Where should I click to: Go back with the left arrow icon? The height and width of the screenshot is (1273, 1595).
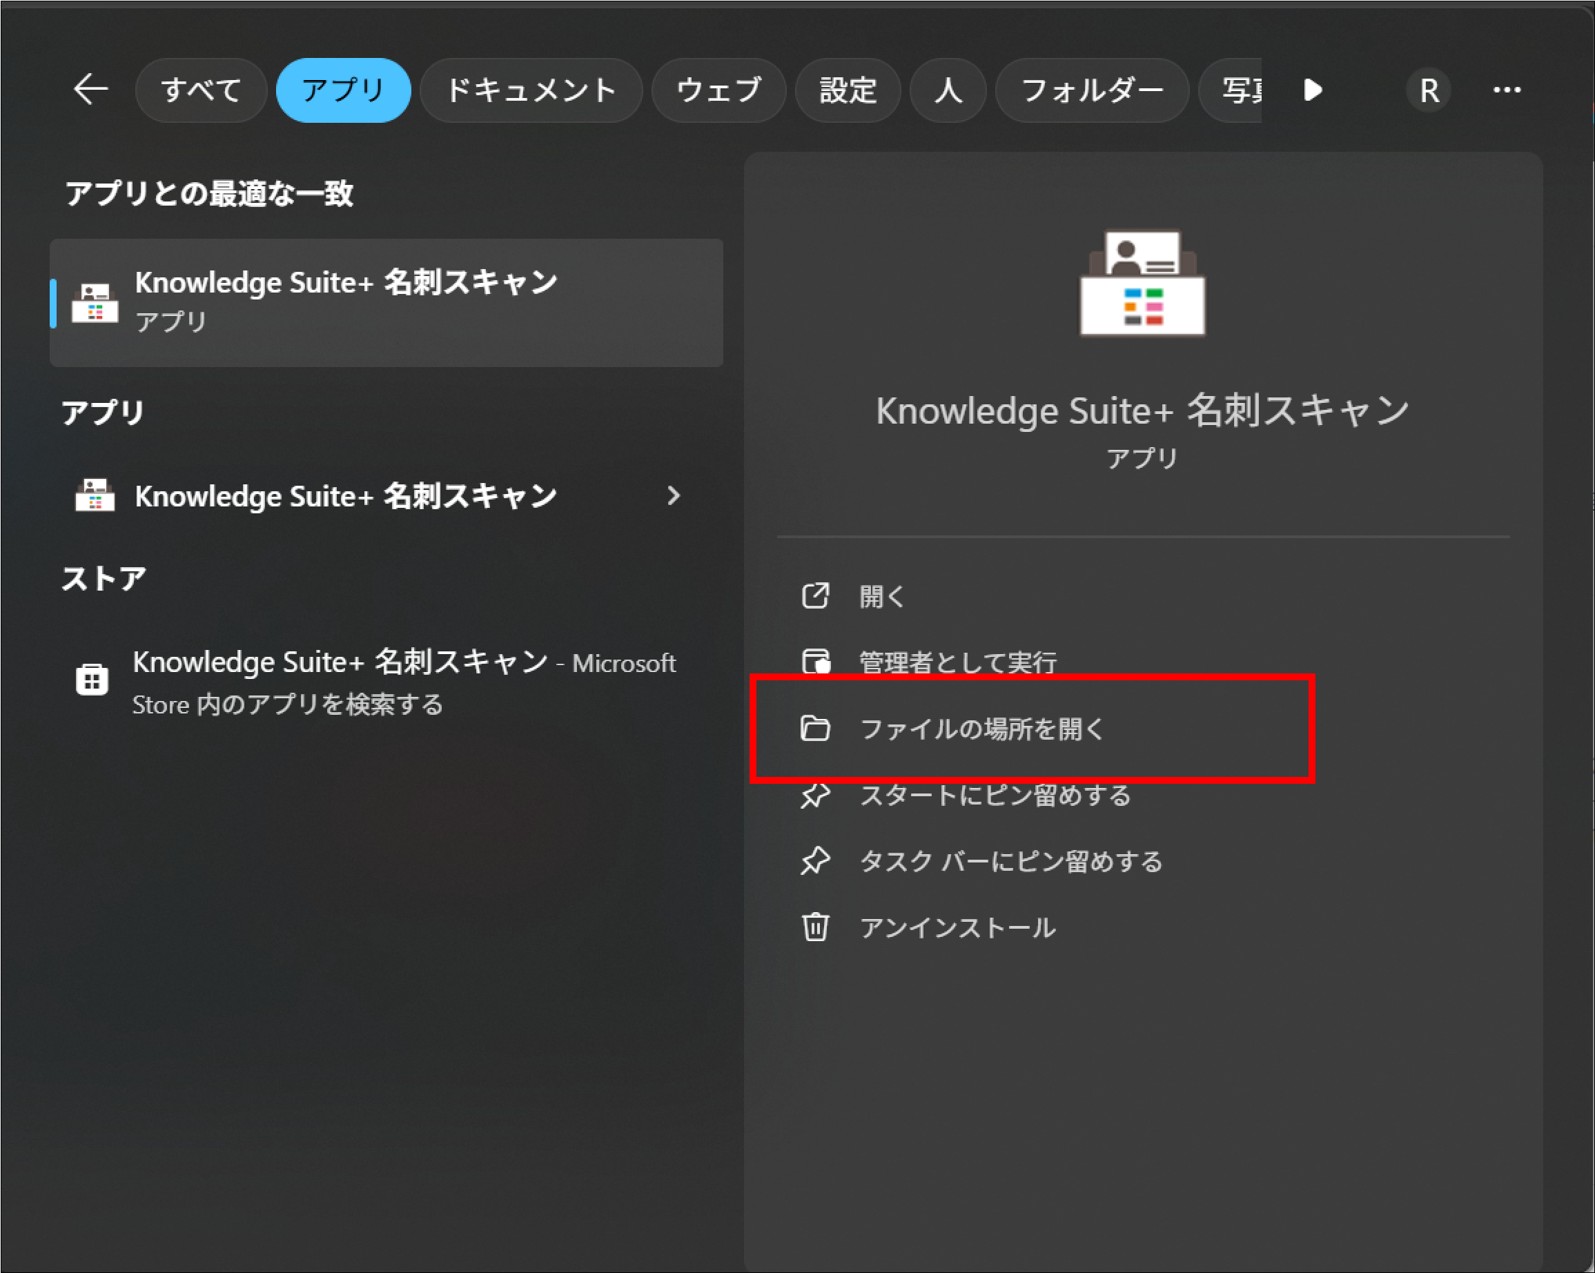91,90
